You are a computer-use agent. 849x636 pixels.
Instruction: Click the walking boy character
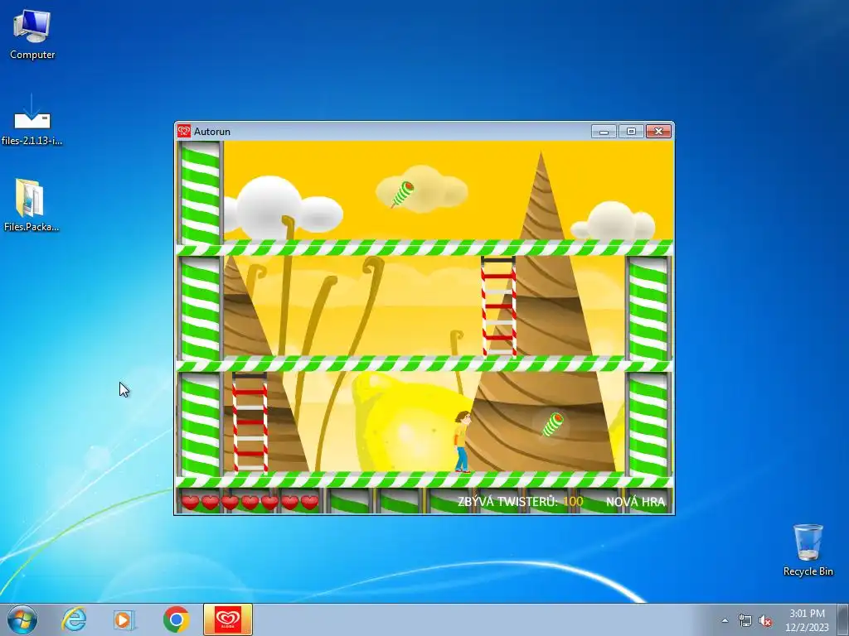[x=462, y=442]
